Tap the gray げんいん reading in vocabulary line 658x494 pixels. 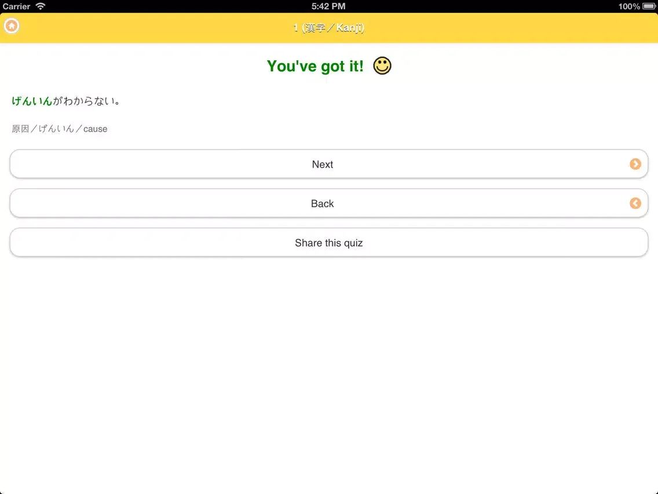click(56, 129)
